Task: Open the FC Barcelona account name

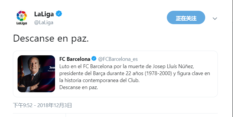Action: 75,59
